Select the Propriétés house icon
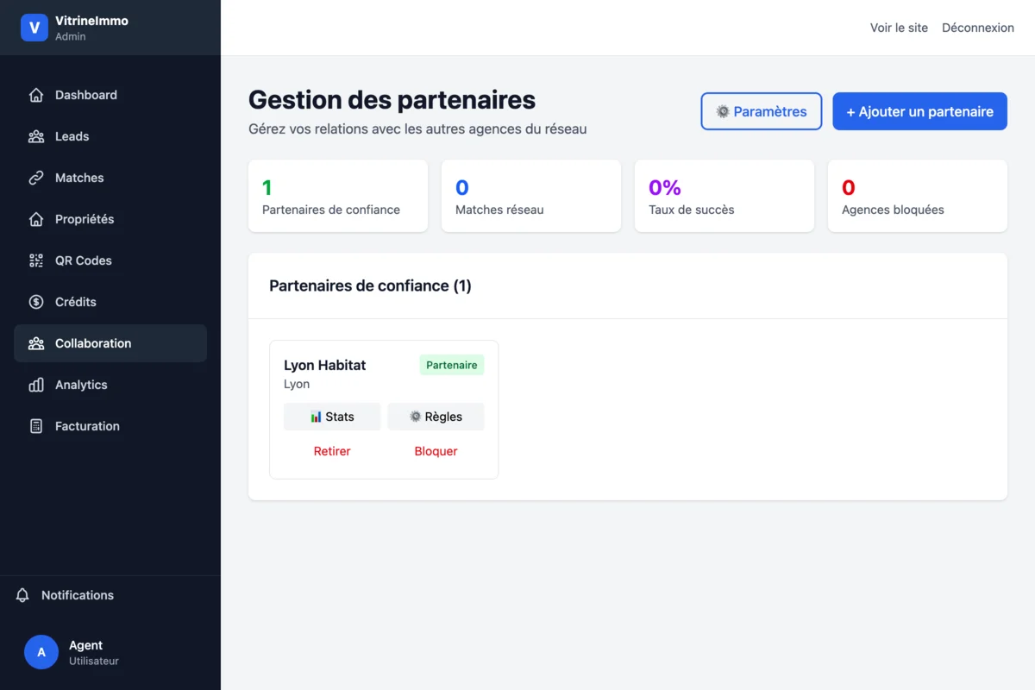The width and height of the screenshot is (1035, 690). 36,219
